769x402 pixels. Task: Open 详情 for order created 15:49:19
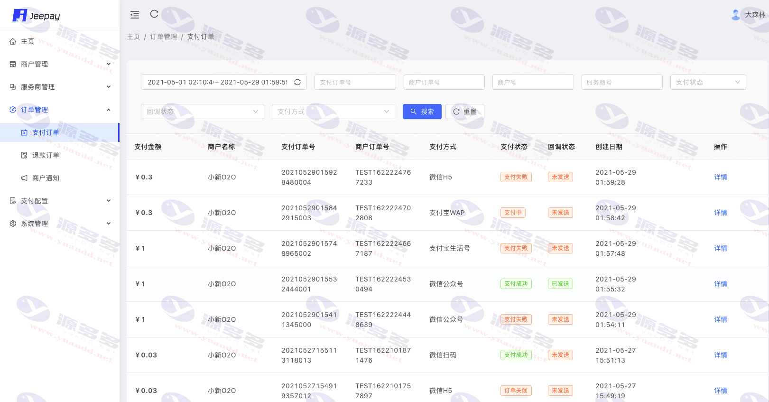tap(721, 391)
